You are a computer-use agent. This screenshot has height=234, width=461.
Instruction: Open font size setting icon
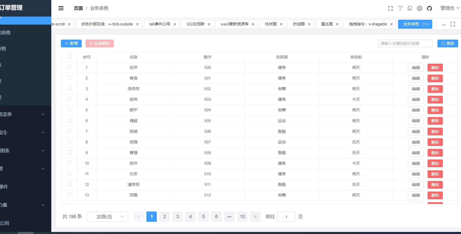point(400,8)
